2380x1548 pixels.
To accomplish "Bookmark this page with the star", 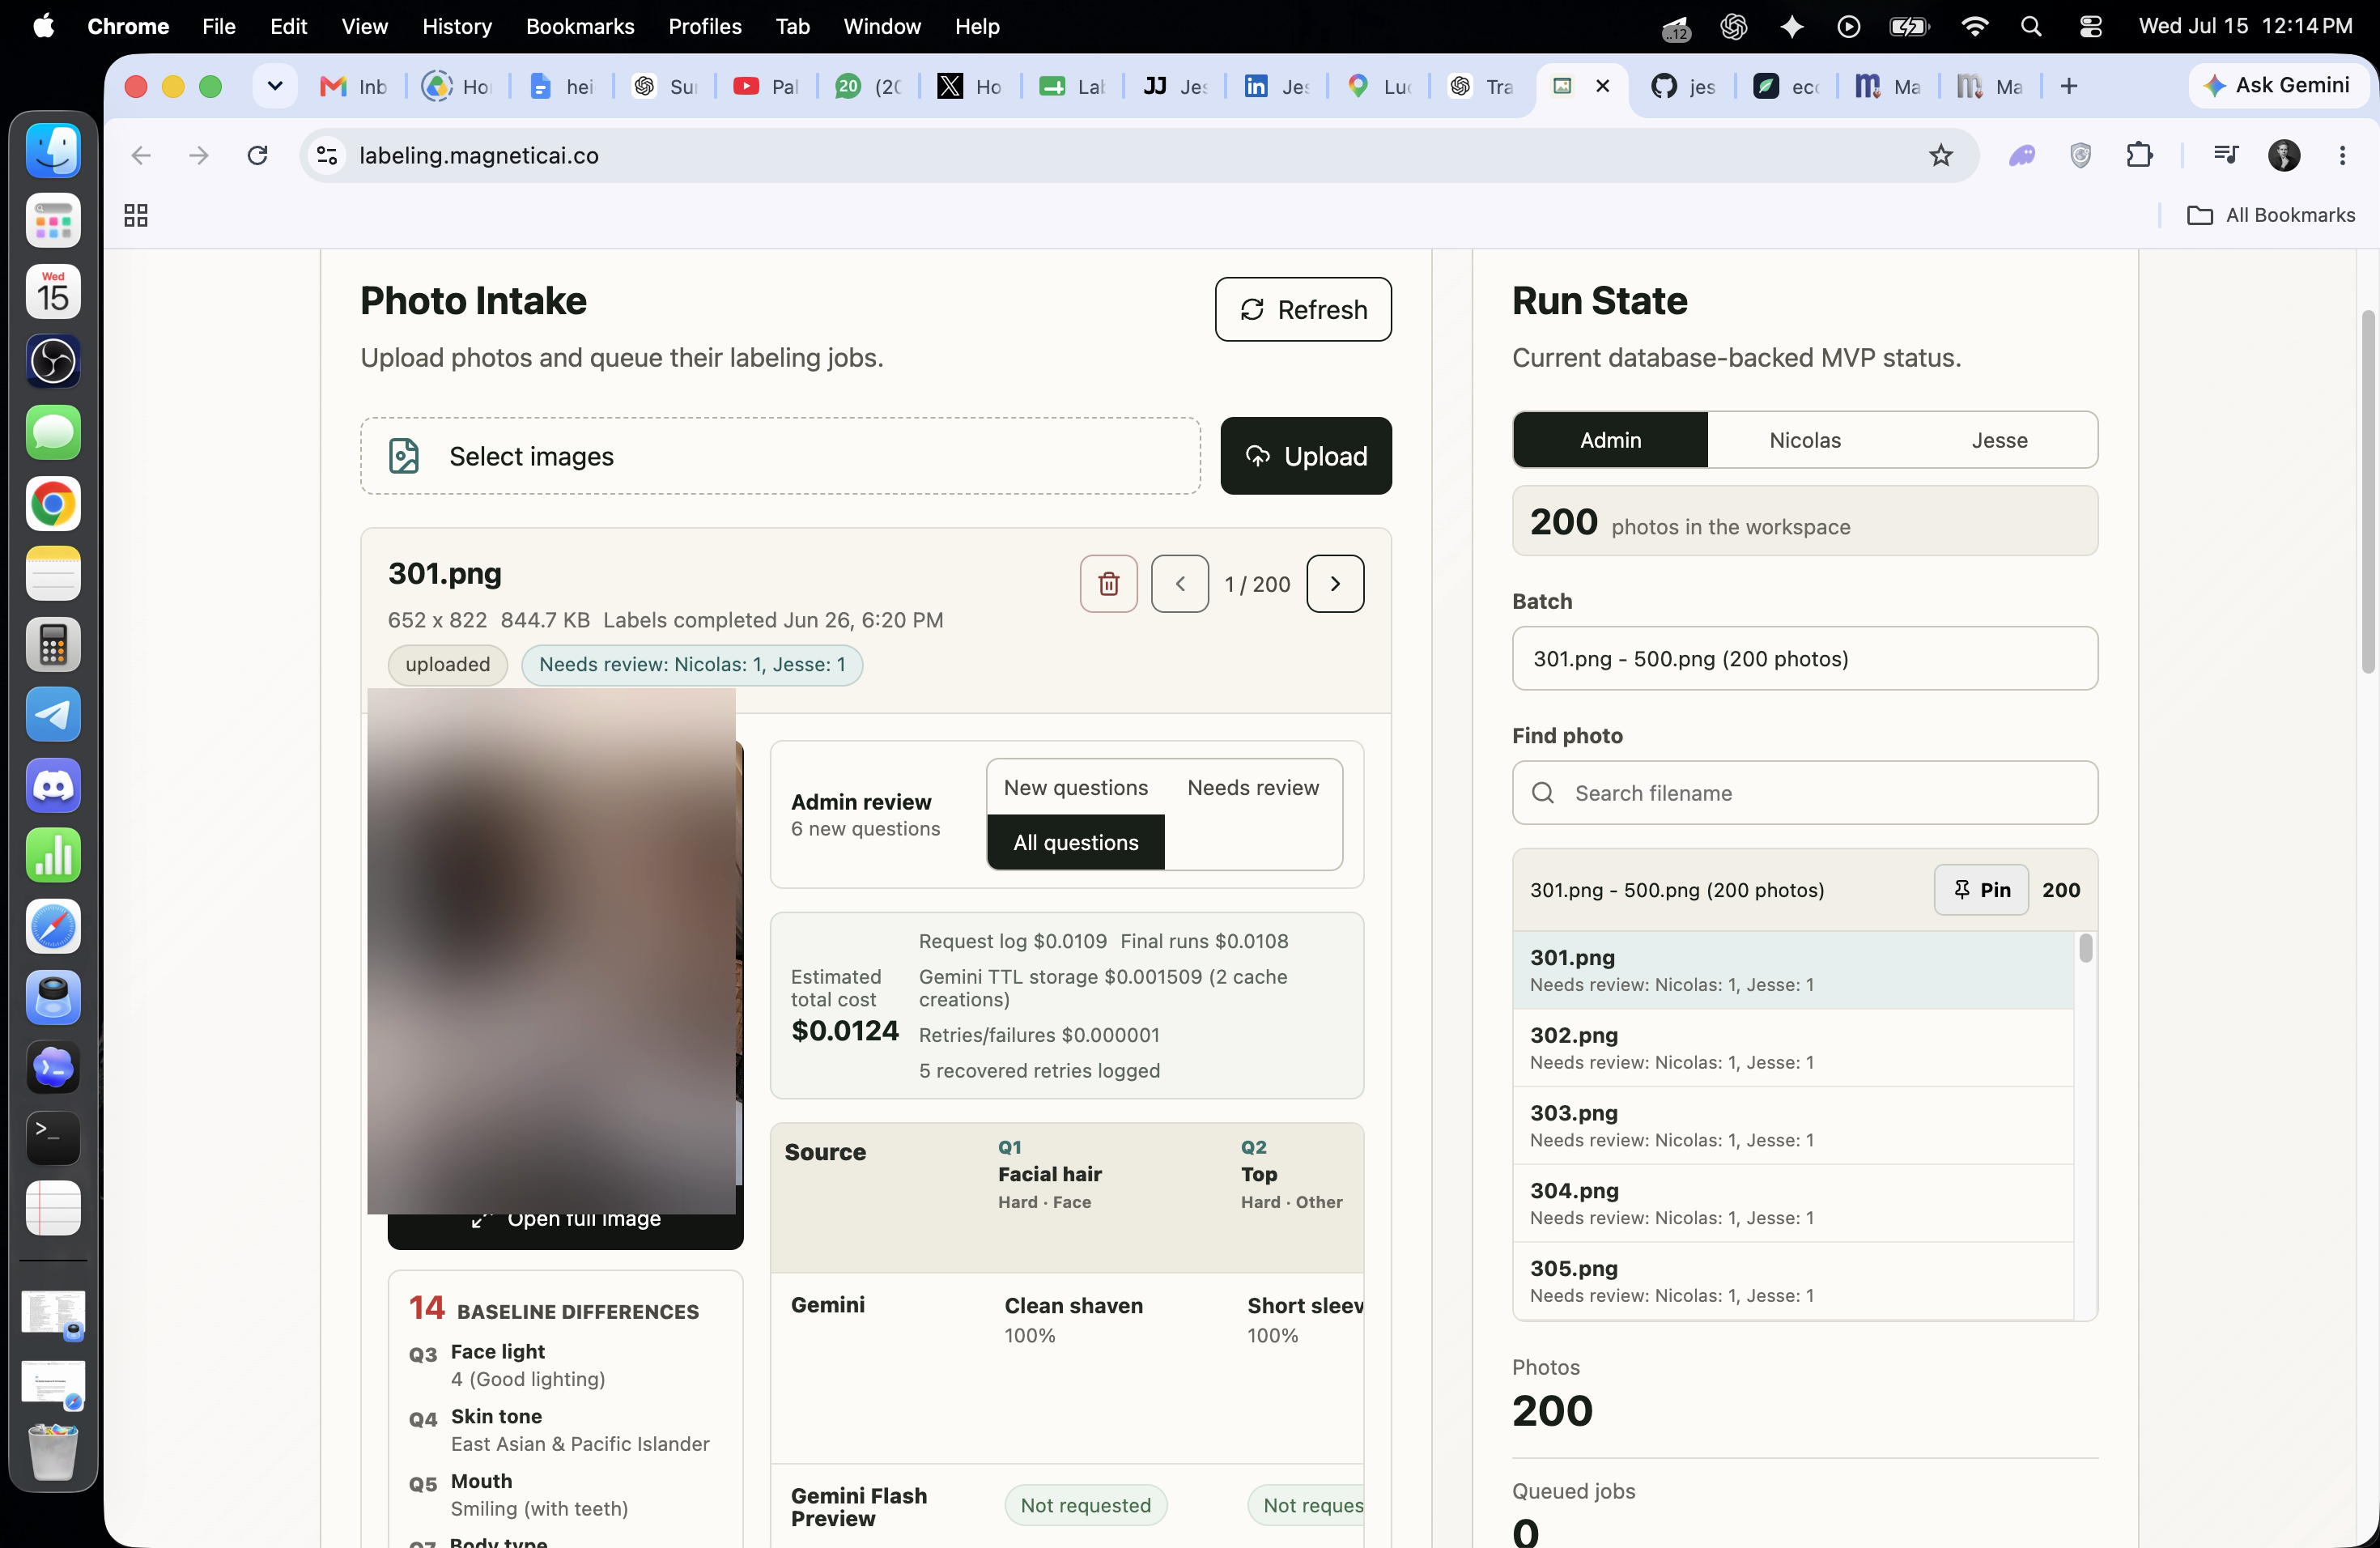I will coord(1940,156).
